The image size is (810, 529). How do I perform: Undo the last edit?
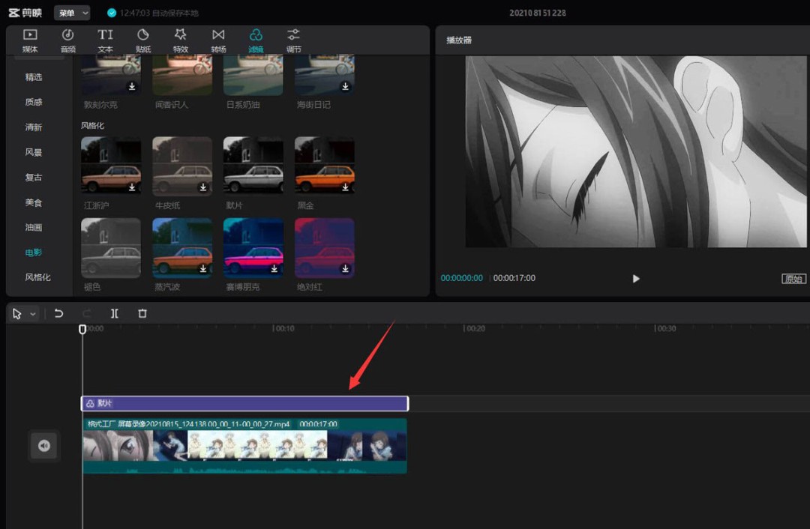[58, 314]
